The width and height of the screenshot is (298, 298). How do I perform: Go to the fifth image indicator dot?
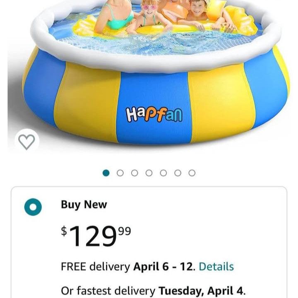tap(163, 173)
